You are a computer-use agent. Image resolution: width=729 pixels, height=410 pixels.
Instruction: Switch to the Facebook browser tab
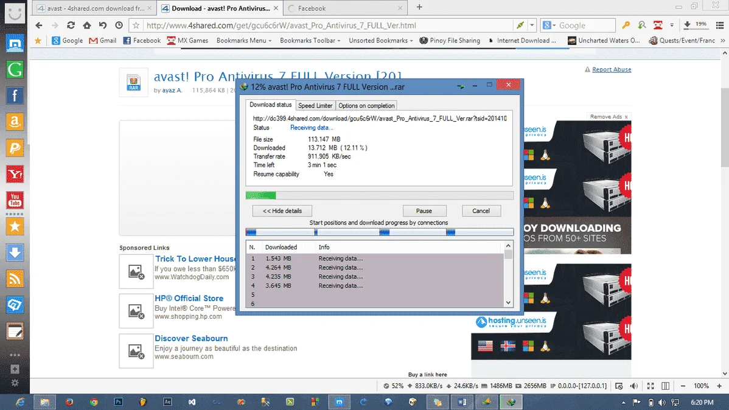pos(345,9)
